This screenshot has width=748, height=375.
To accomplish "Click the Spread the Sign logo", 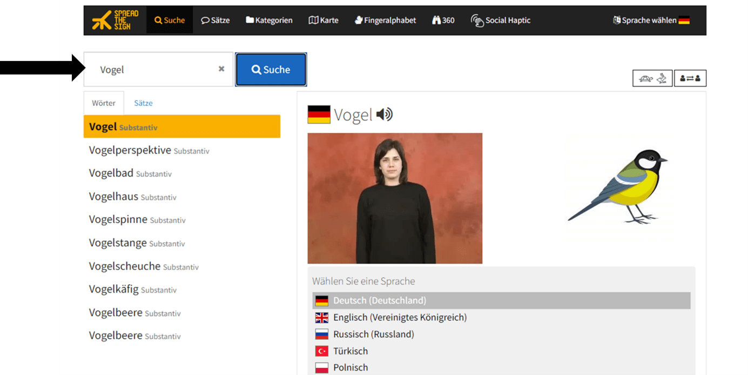I will pyautogui.click(x=115, y=21).
